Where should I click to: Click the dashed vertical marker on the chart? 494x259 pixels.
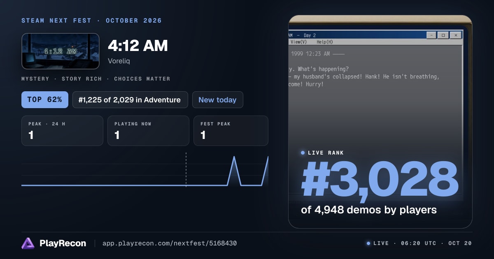(x=186, y=170)
